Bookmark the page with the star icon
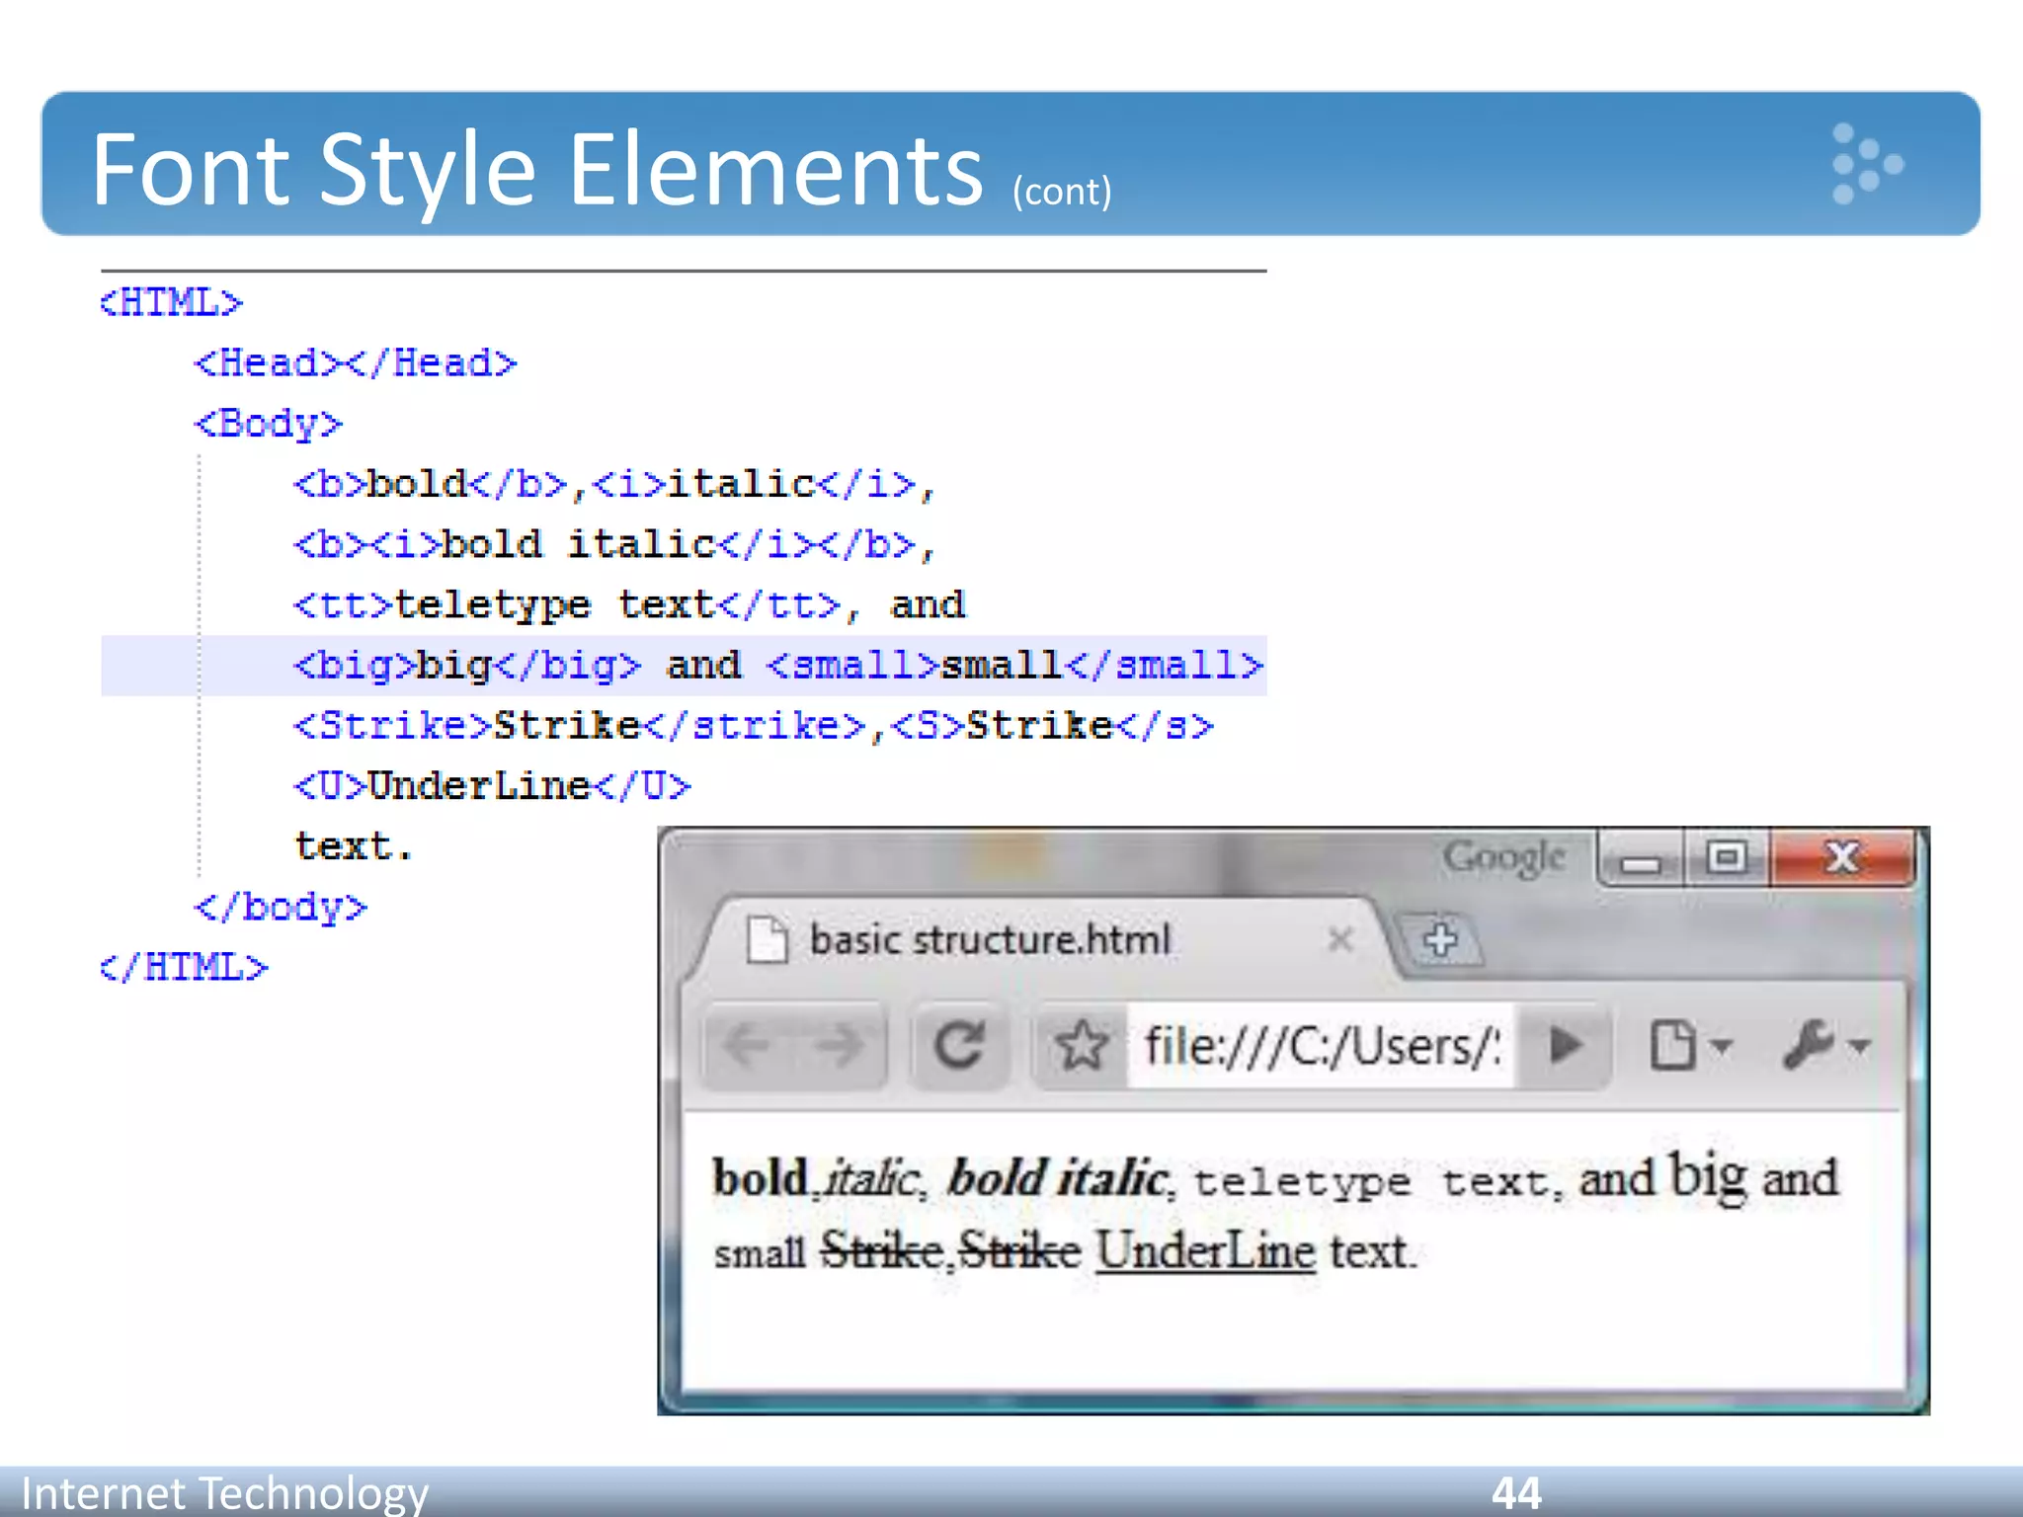Image resolution: width=2023 pixels, height=1517 pixels. tap(1081, 1046)
